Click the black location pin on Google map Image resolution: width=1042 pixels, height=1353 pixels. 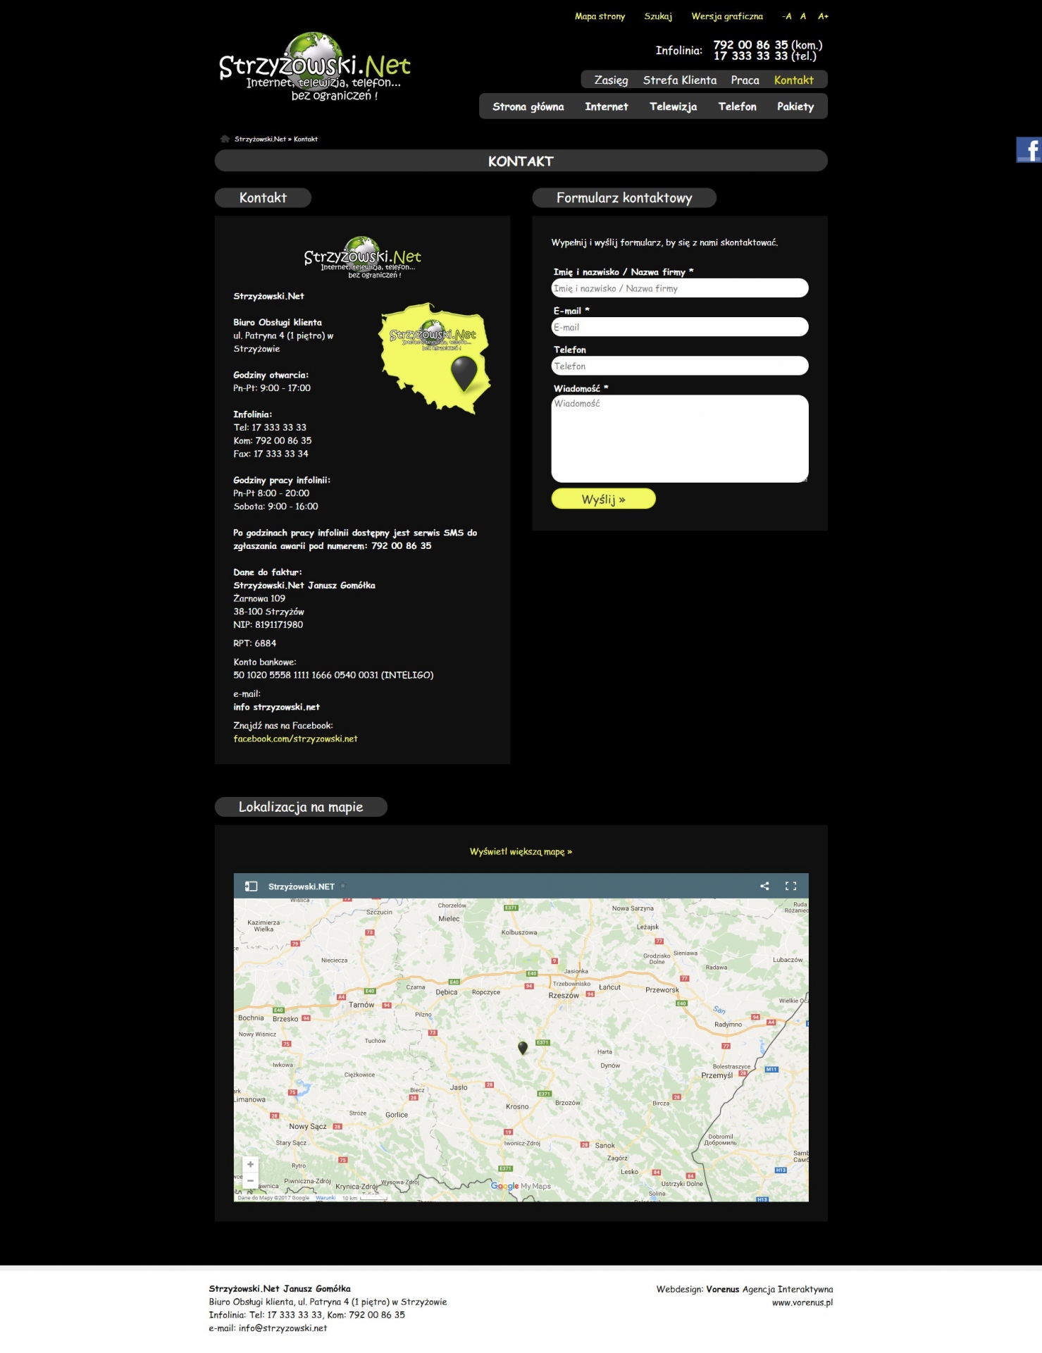(x=523, y=1047)
